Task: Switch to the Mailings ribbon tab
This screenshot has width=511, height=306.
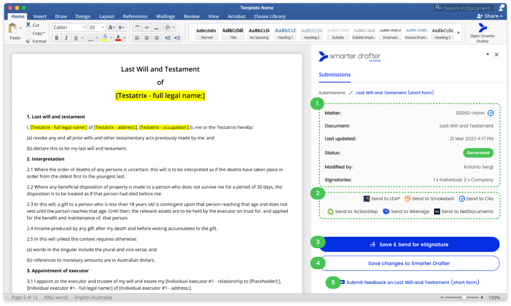Action: [165, 16]
